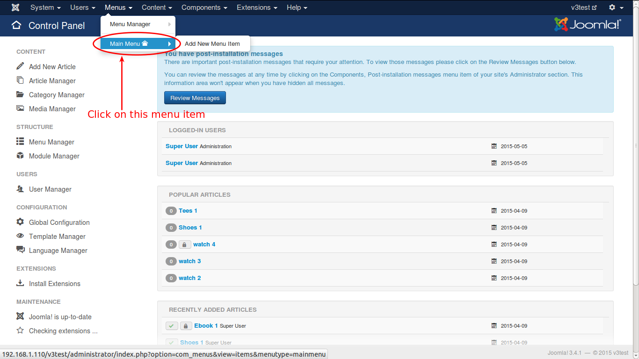Click the Control Panel home icon
Image resolution: width=639 pixels, height=359 pixels.
pos(16,25)
